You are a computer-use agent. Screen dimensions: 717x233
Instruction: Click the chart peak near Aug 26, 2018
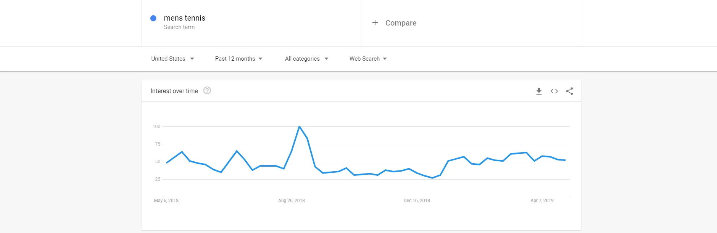pyautogui.click(x=300, y=127)
